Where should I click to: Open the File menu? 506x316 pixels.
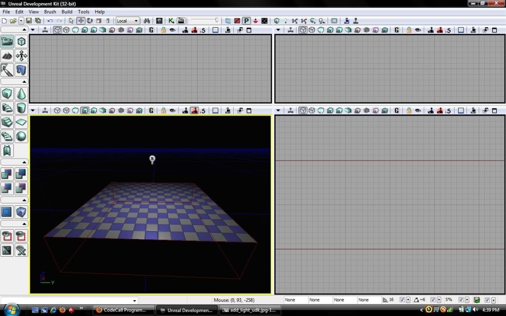6,12
